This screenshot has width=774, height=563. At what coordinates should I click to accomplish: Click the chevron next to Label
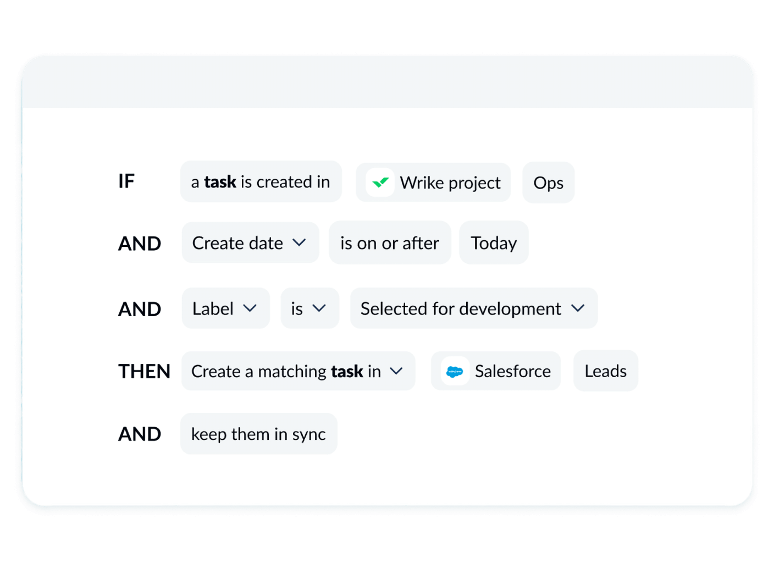point(250,308)
